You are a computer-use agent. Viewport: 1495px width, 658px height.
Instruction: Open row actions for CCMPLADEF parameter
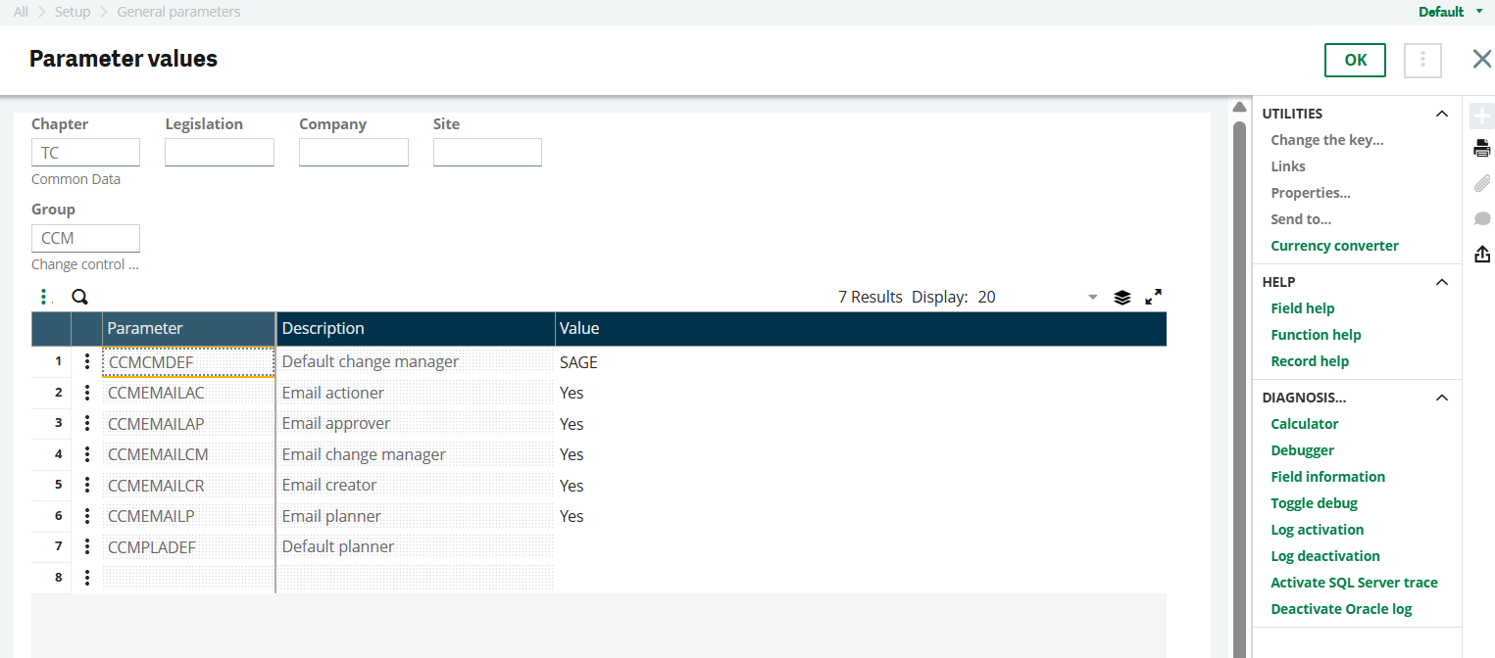(x=87, y=547)
